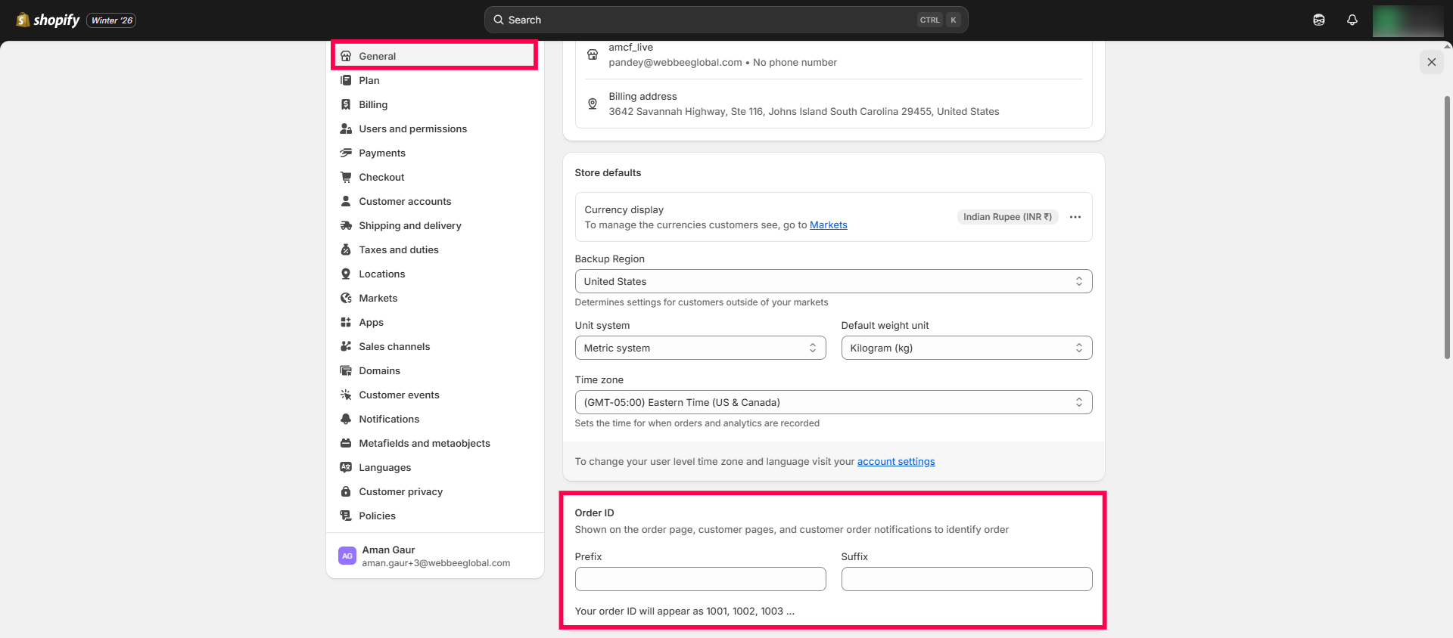Expand the Default weight unit dropdown
This screenshot has width=1453, height=638.
click(966, 348)
